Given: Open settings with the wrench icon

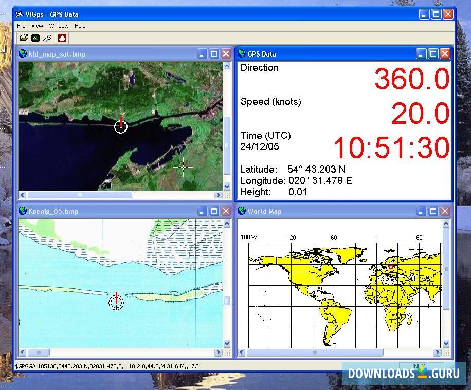Looking at the screenshot, I should click(47, 38).
